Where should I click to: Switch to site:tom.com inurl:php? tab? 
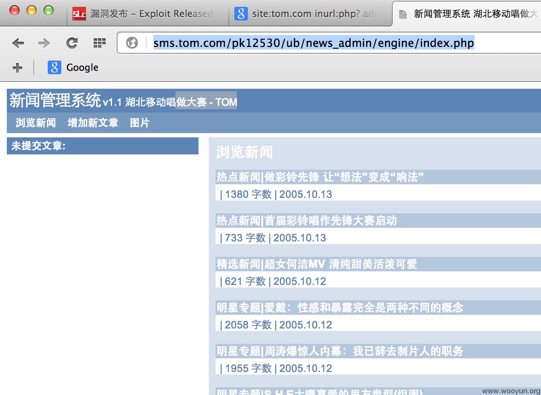(x=311, y=14)
